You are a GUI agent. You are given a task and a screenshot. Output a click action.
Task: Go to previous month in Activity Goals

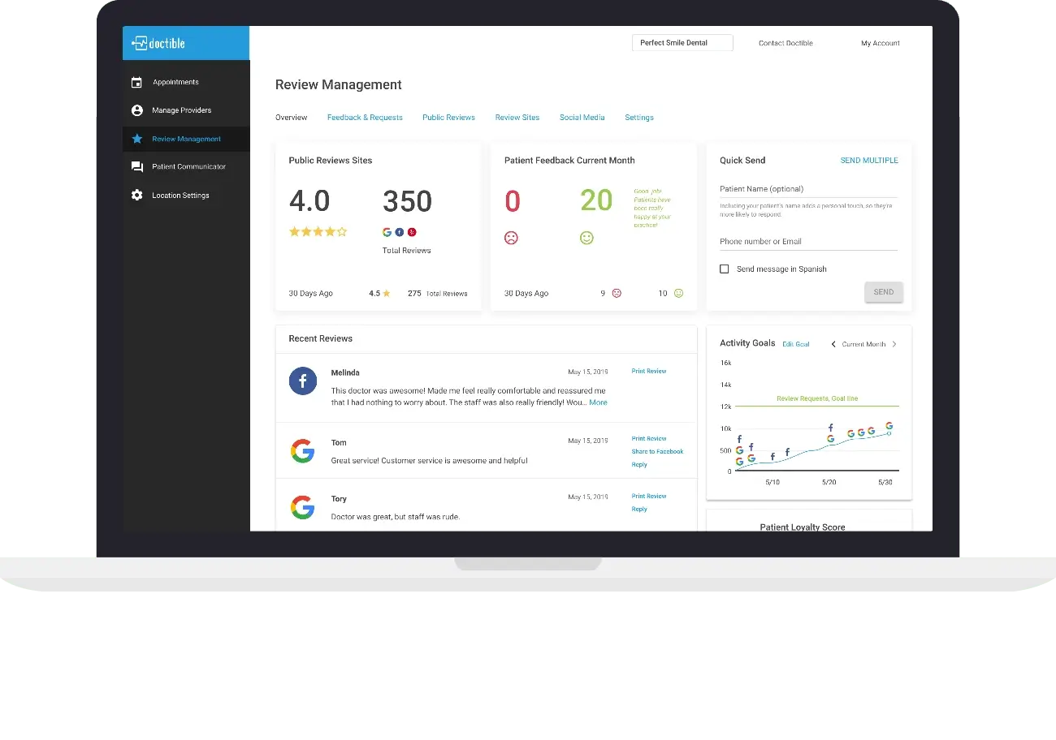pos(833,344)
